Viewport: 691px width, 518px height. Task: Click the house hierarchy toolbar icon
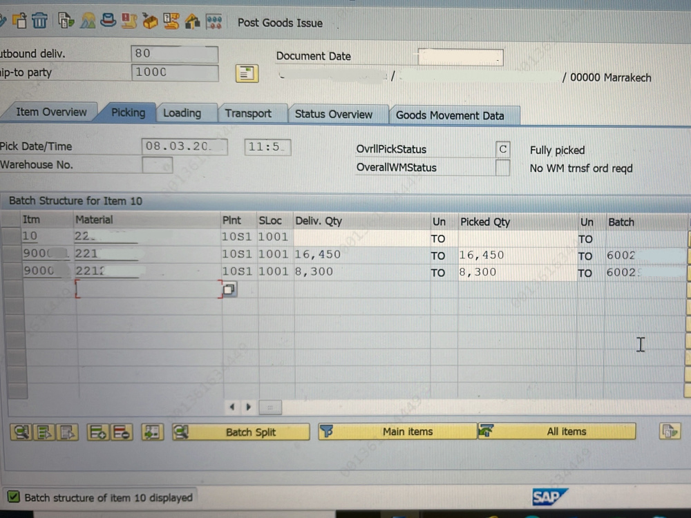(x=192, y=21)
